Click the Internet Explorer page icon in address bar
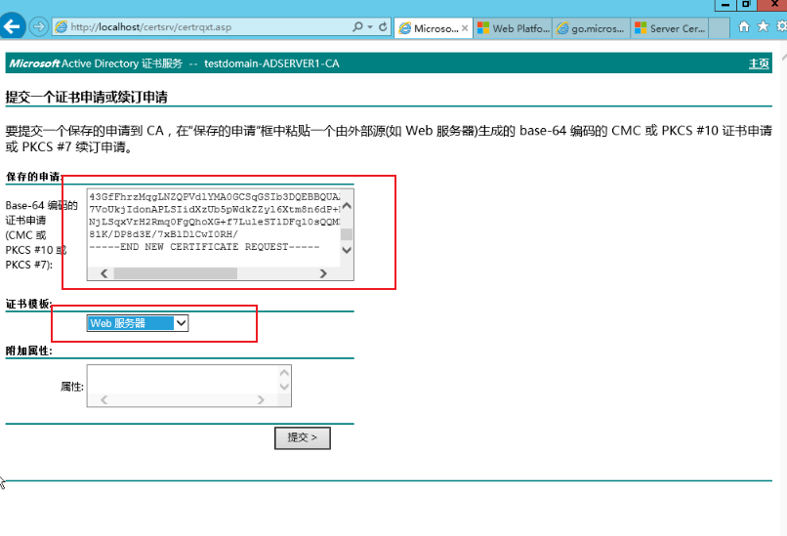 pyautogui.click(x=61, y=27)
